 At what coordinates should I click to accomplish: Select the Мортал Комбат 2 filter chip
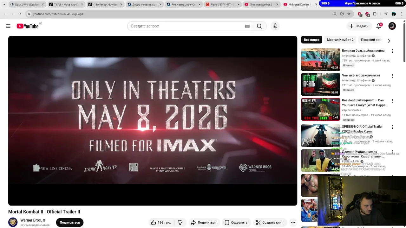340,40
